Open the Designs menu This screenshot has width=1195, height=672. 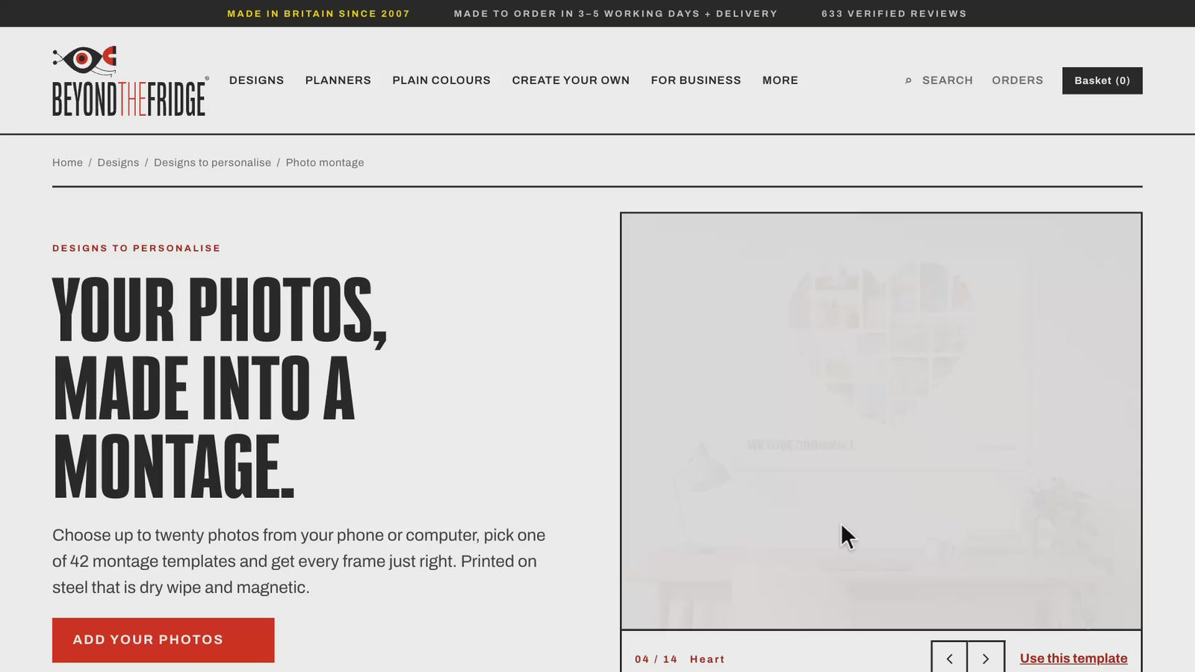coord(256,81)
